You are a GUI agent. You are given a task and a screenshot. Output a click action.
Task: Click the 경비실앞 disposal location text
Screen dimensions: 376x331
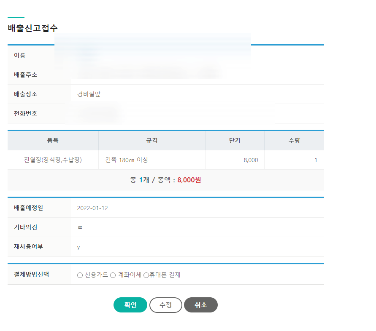(88, 94)
